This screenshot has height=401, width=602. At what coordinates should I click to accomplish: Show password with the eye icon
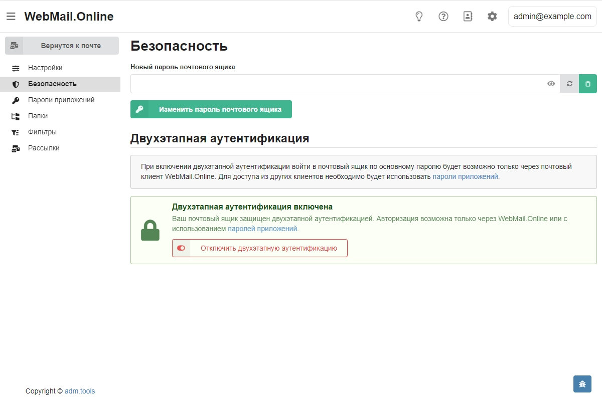coord(551,84)
